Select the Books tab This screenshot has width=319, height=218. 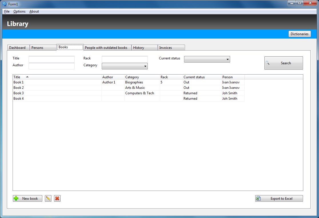pos(70,47)
